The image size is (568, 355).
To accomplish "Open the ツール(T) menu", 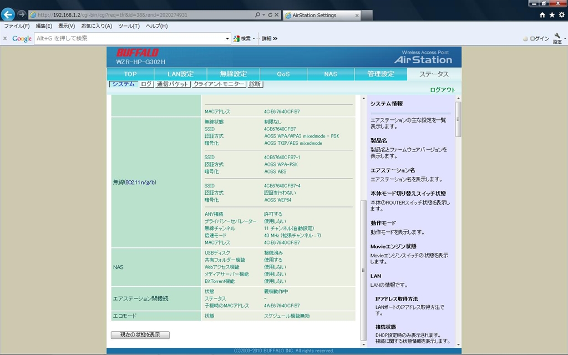I will tap(129, 26).
